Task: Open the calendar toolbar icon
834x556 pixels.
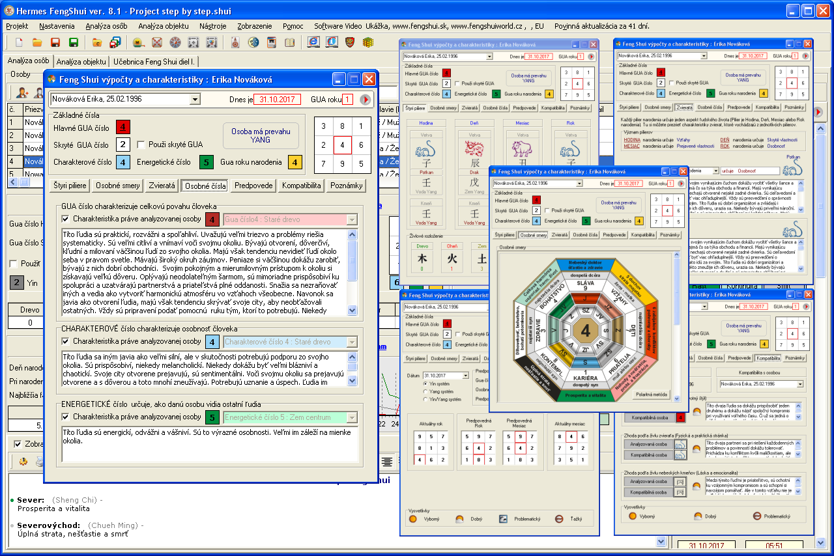Action: pyautogui.click(x=272, y=42)
